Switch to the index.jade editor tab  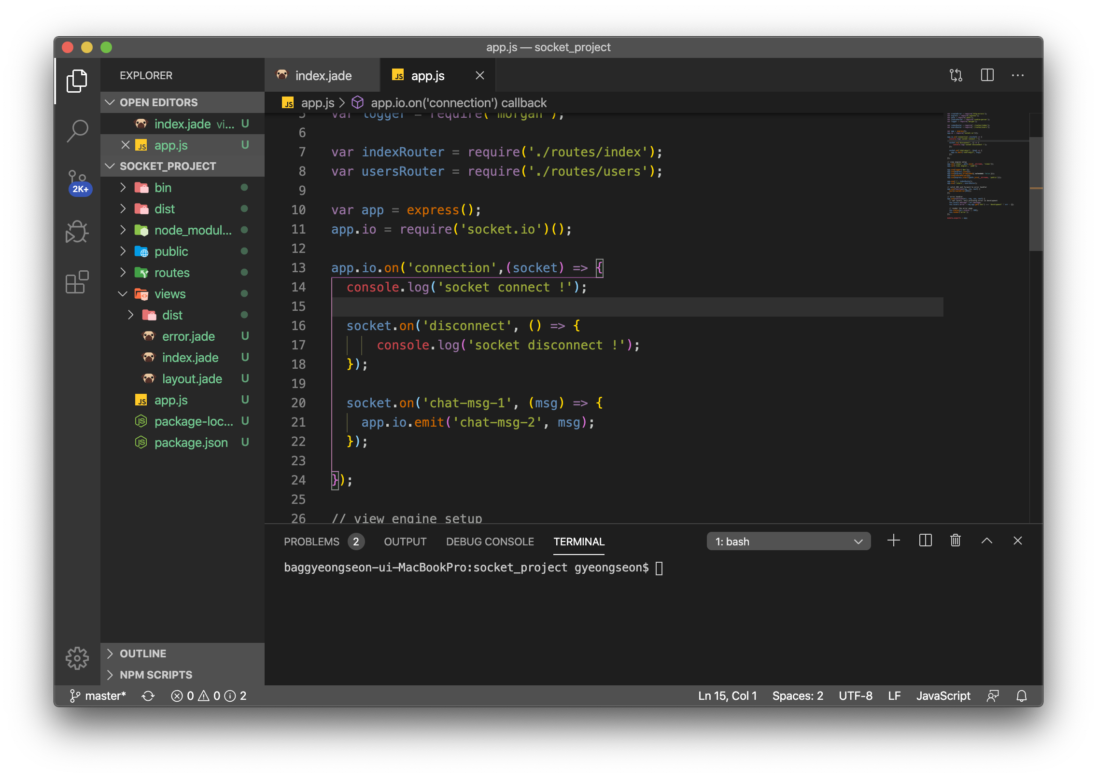click(323, 76)
